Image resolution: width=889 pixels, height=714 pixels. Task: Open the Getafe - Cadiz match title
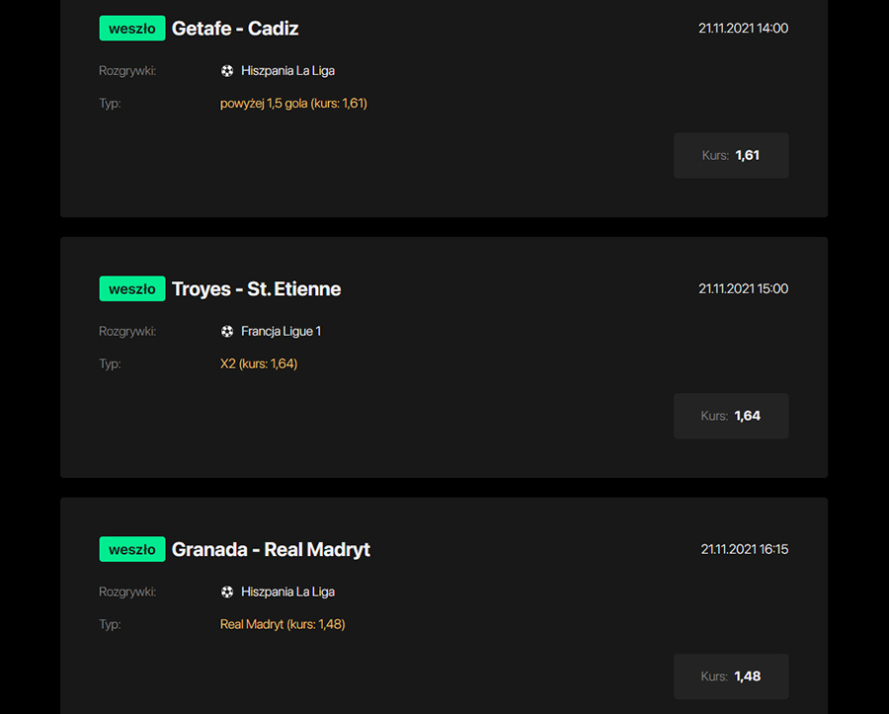(x=235, y=29)
